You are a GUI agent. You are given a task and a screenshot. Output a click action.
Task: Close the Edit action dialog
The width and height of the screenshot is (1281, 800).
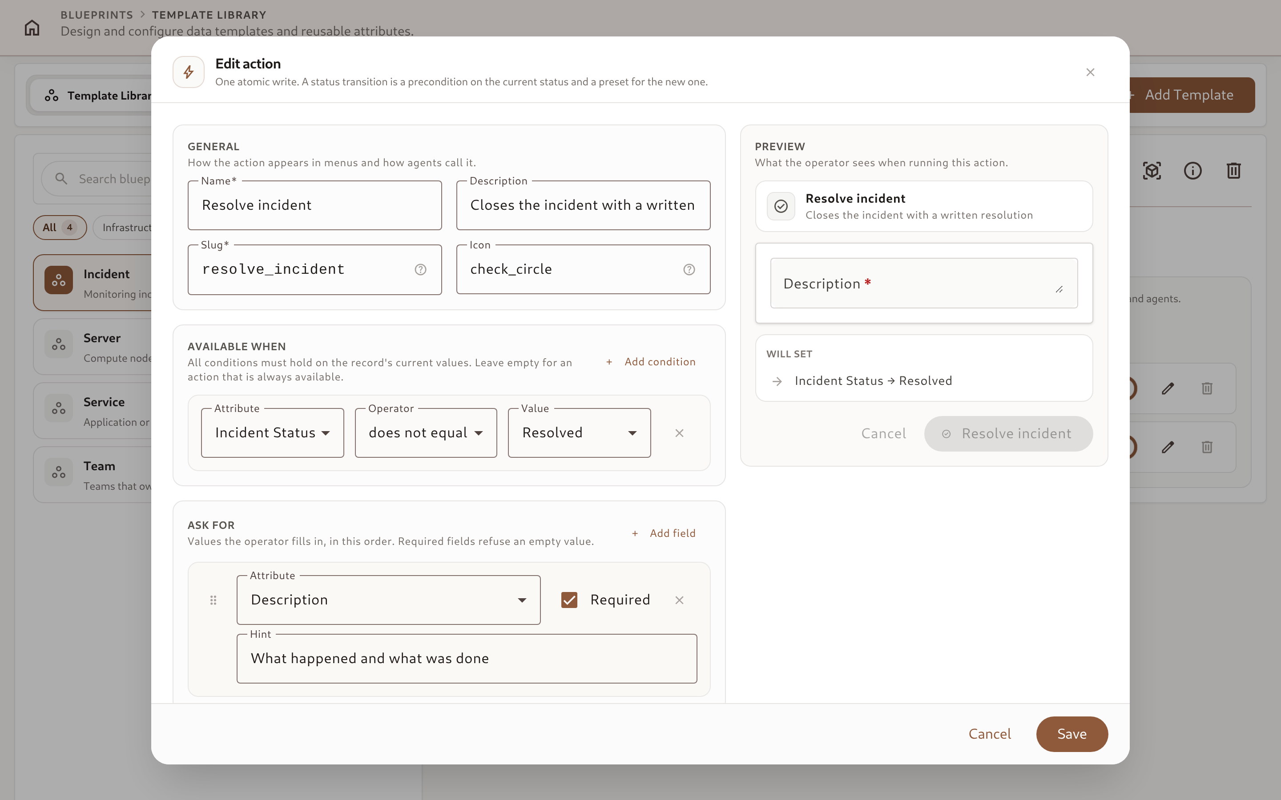[1090, 72]
